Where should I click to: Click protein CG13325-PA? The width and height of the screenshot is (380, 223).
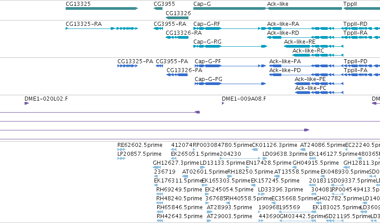point(127,66)
